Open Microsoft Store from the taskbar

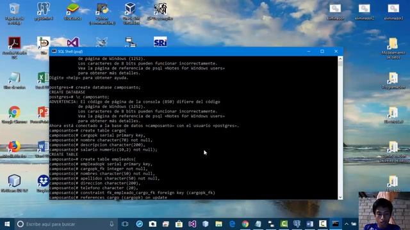[x=179, y=224]
